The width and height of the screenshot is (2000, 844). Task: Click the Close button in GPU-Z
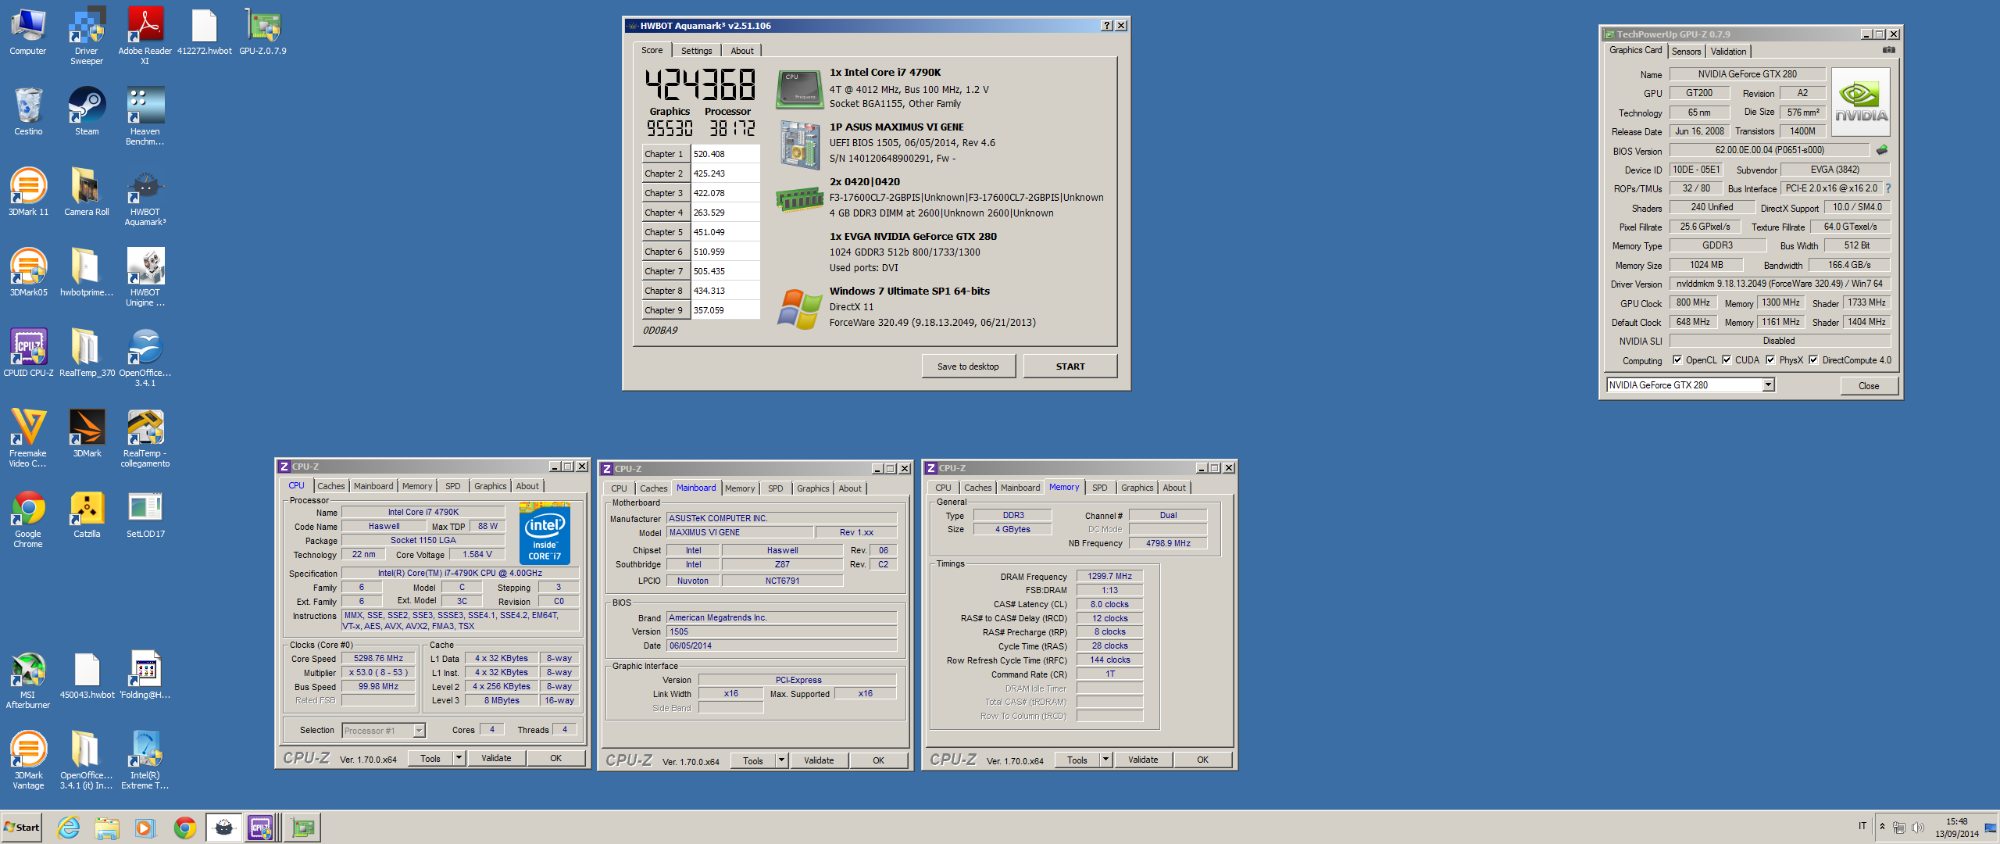[1869, 386]
